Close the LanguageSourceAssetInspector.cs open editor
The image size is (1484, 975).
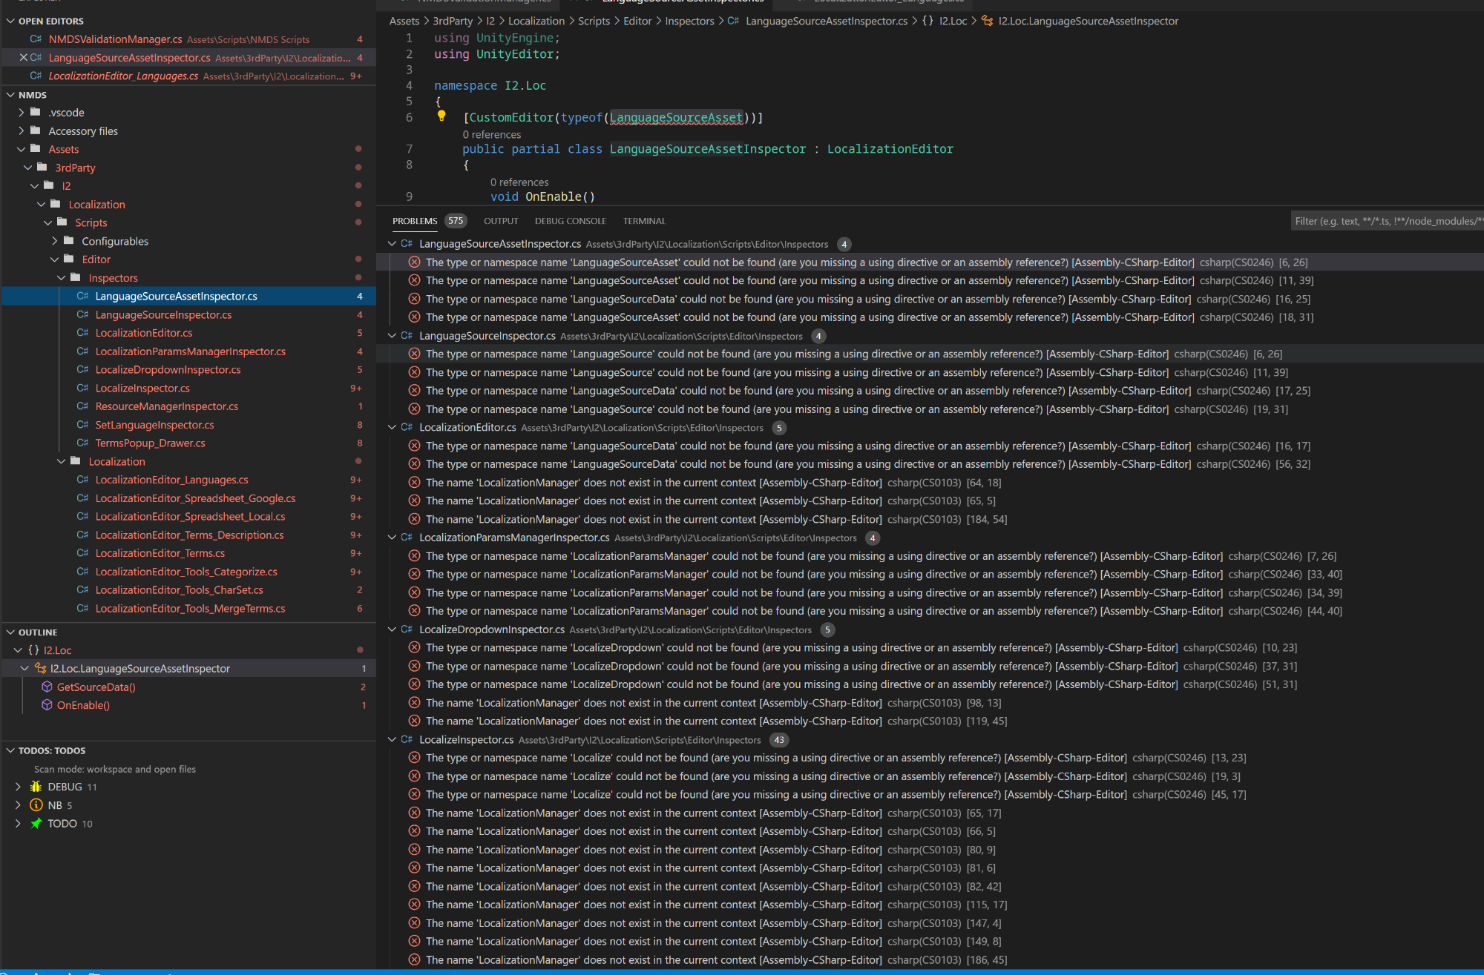click(x=23, y=58)
